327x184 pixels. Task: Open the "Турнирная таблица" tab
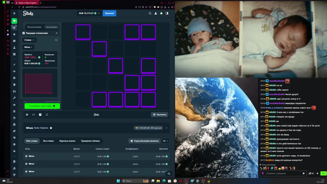click(x=90, y=141)
